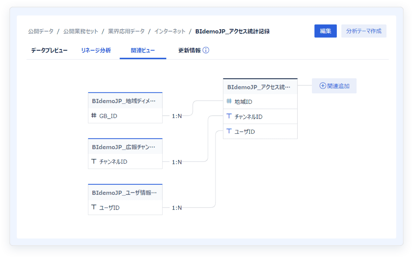Viewport: 413px width, 258px height.
Task: Click the 編集 button
Action: [x=325, y=31]
